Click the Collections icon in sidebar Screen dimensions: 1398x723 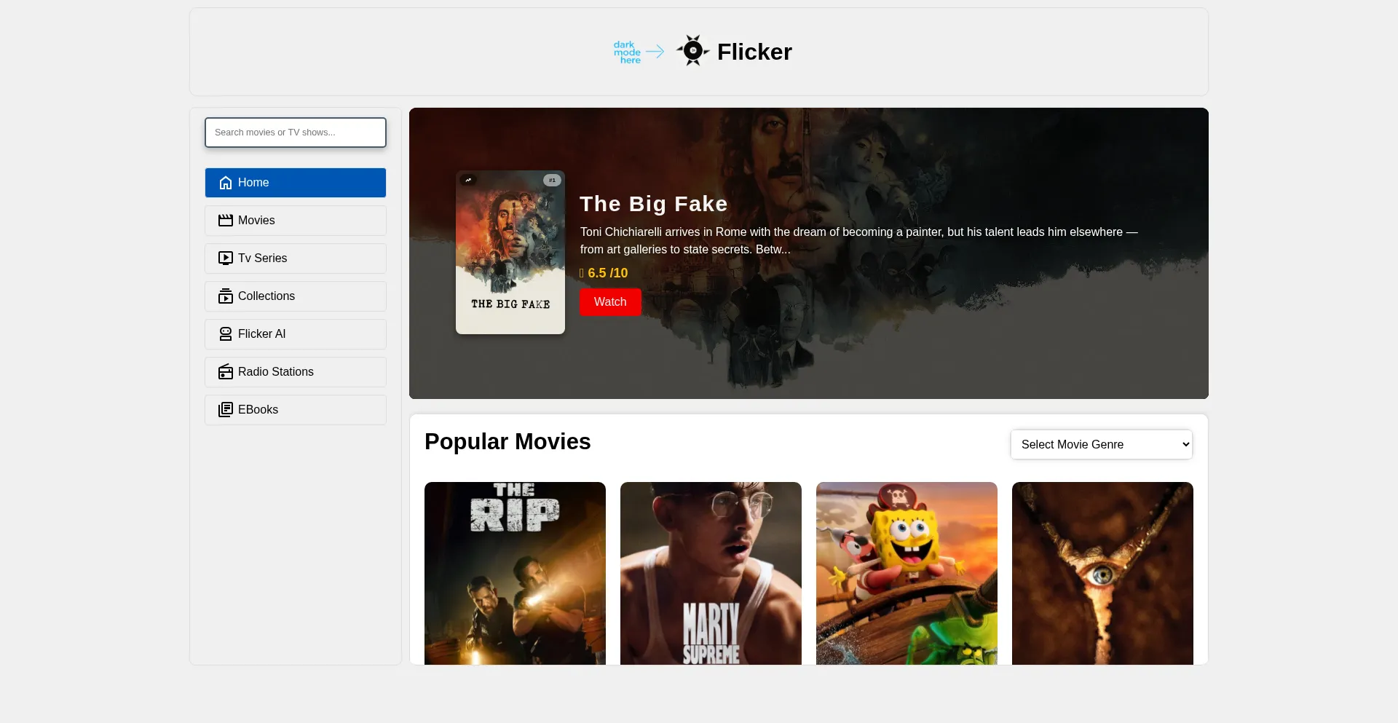[225, 296]
